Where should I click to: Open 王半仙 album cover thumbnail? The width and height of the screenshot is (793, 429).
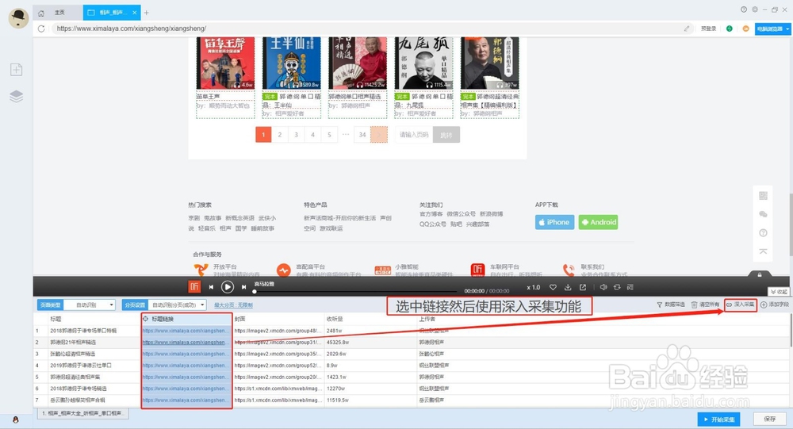291,63
